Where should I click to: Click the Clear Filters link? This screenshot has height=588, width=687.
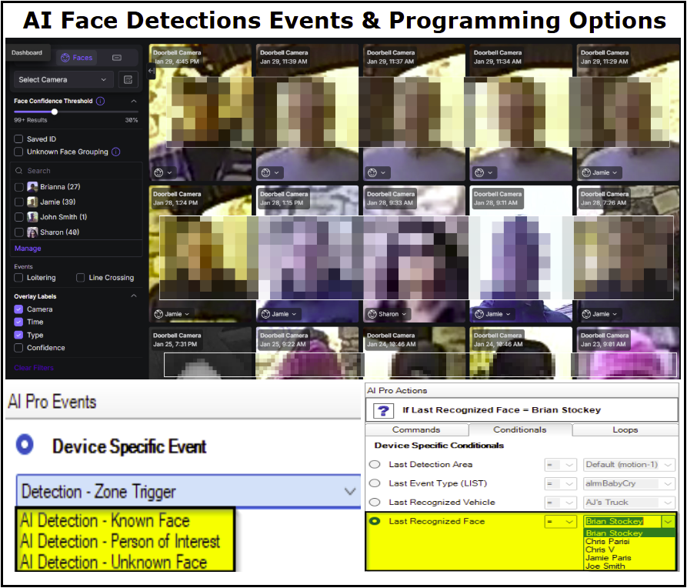[x=34, y=368]
